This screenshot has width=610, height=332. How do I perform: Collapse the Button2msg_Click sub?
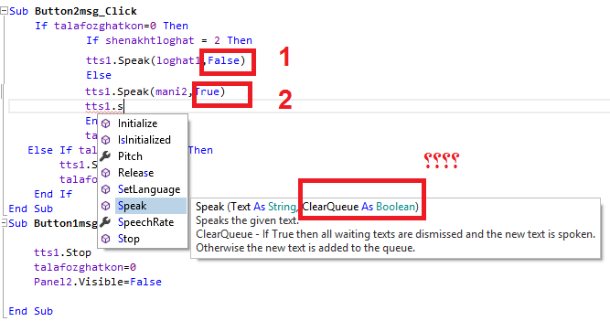(x=4, y=11)
